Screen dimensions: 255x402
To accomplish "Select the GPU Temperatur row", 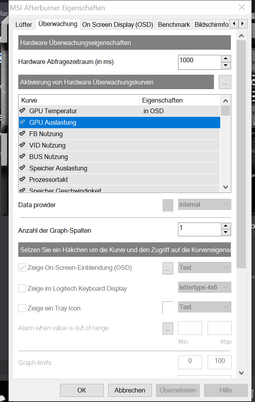I will (x=120, y=111).
